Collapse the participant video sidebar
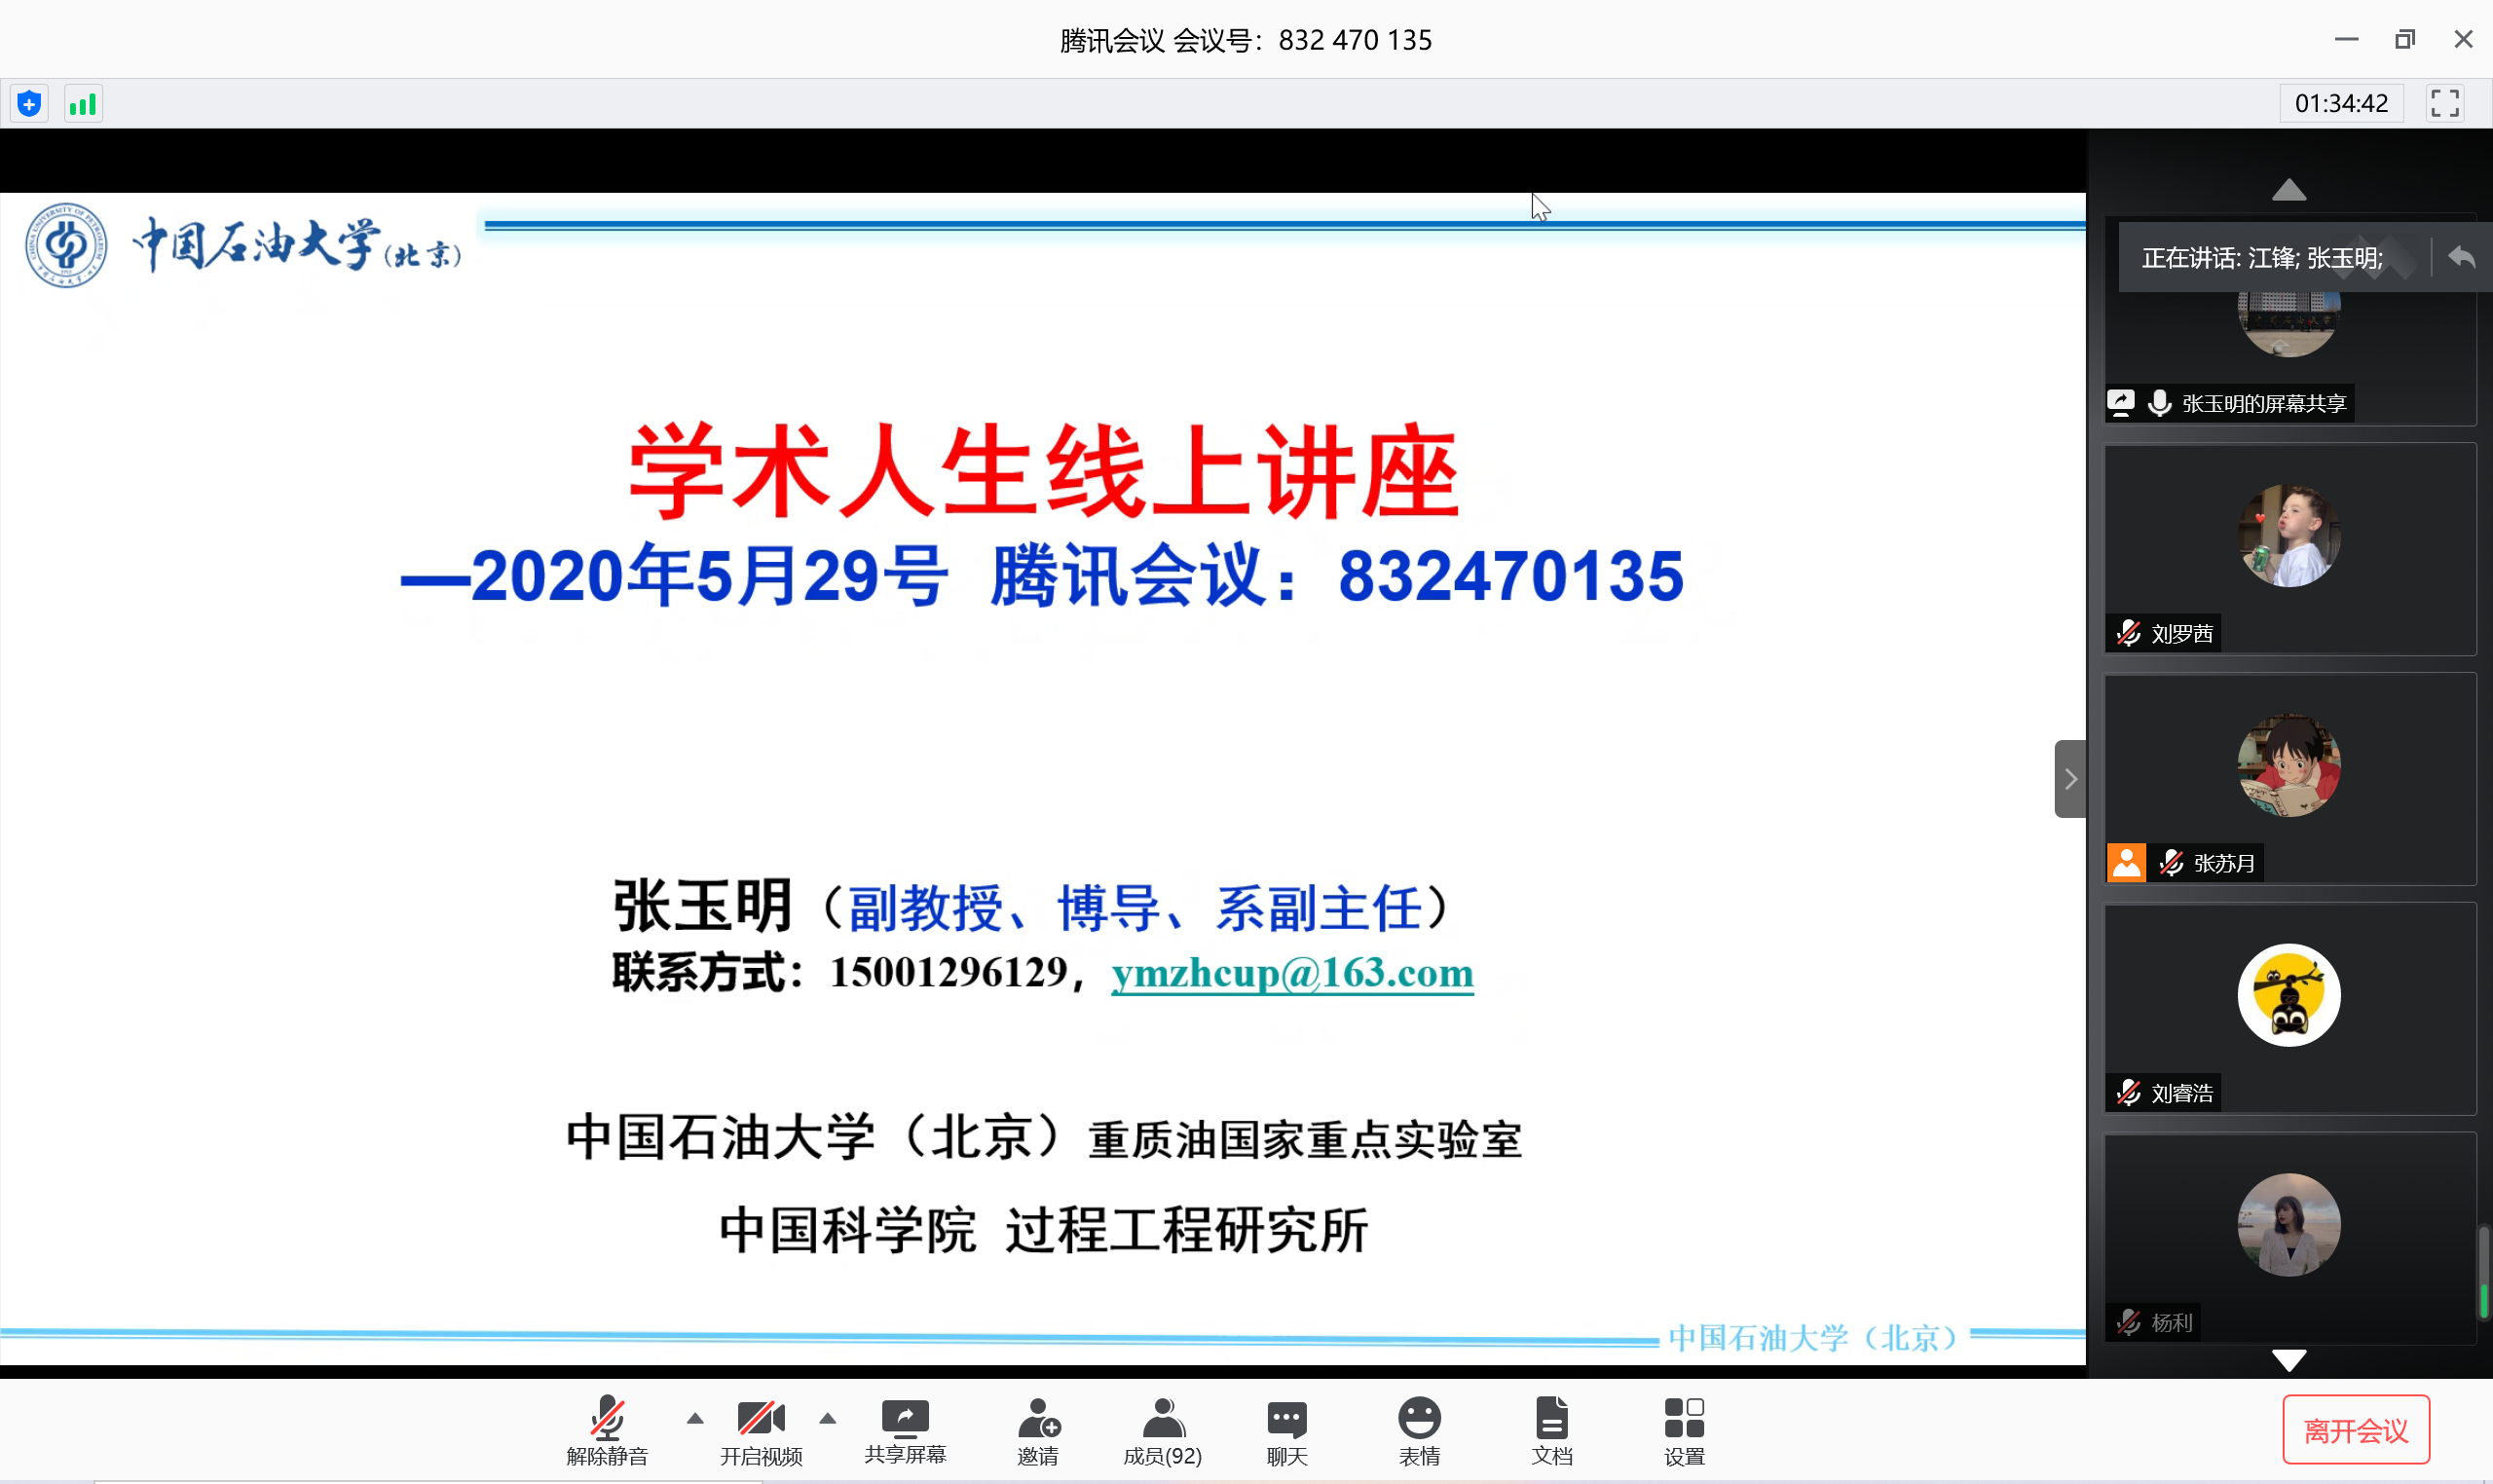Viewport: 2493px width, 1484px height. (x=2068, y=778)
